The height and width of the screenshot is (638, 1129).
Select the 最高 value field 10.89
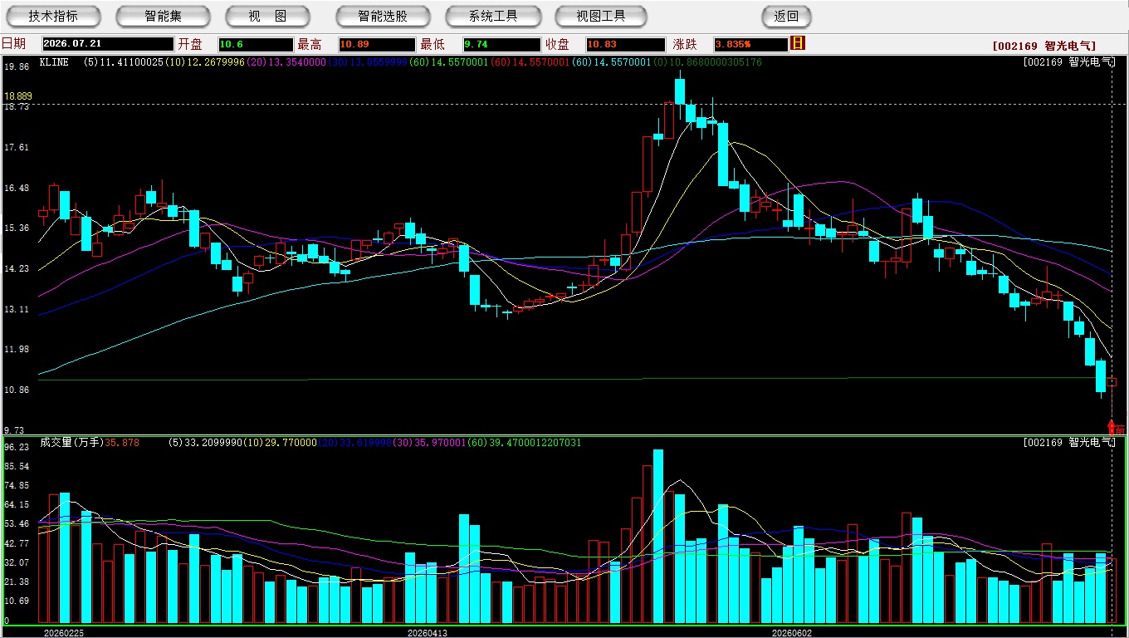(376, 44)
